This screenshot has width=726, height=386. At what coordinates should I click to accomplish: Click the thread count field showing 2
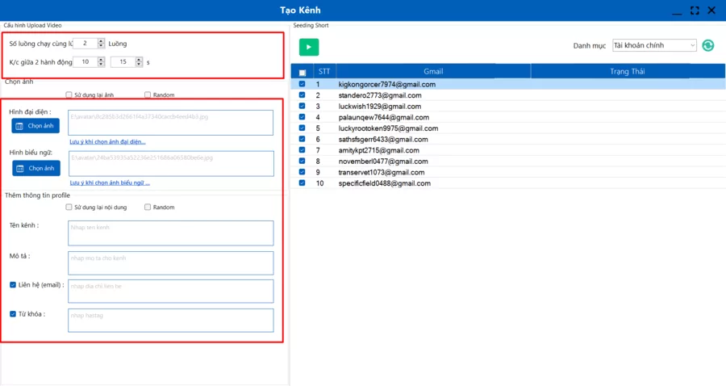tap(86, 44)
